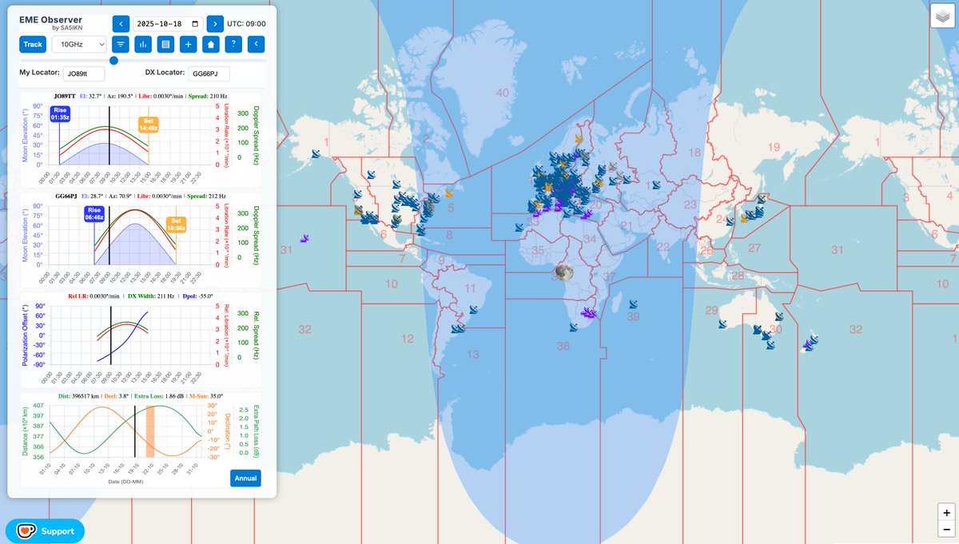Collapse the panel using the chevron icon
The width and height of the screenshot is (959, 544).
tap(255, 44)
